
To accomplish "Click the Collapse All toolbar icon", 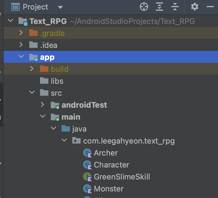I will pos(175,7).
